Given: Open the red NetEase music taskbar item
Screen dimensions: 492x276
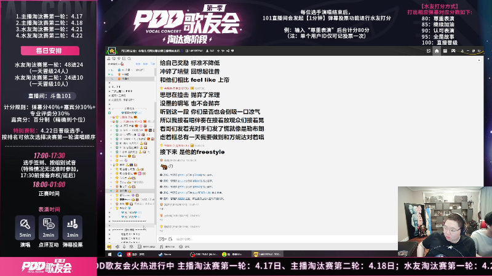Looking at the screenshot, I should 135,255.
